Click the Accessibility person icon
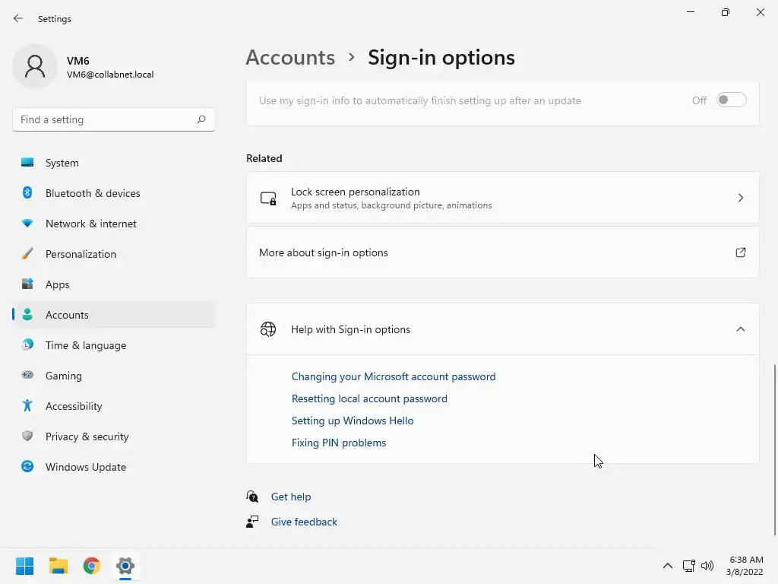 (x=27, y=406)
